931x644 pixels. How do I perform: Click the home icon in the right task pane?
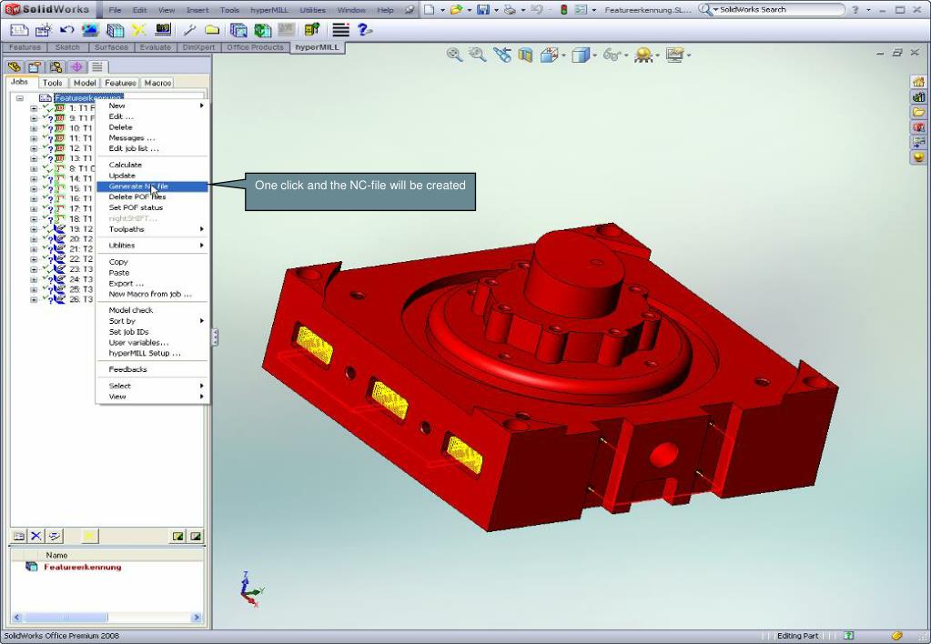point(918,81)
